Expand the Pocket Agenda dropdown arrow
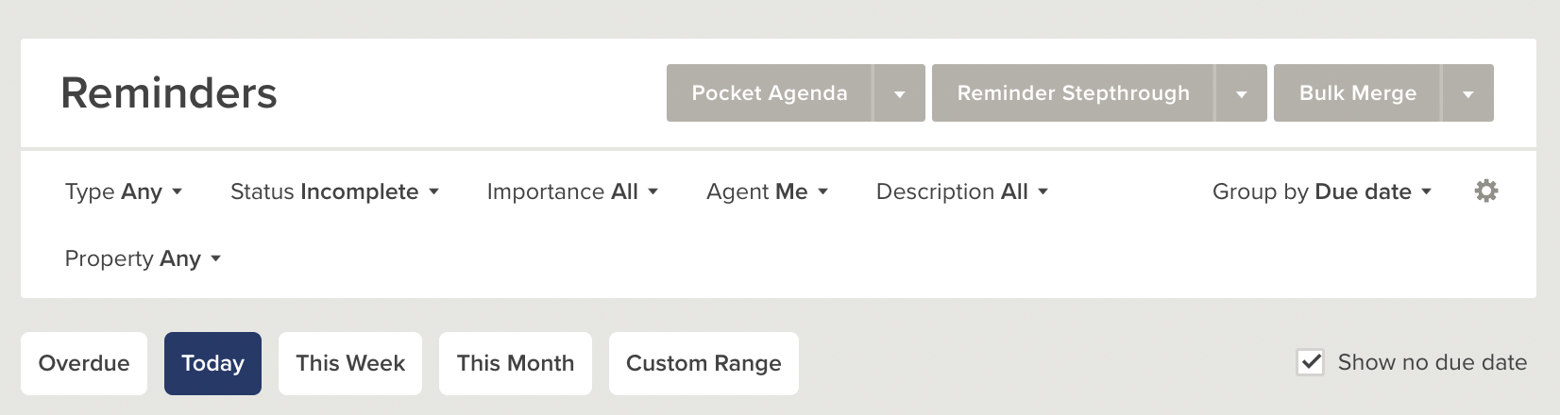This screenshot has height=415, width=1560. pos(899,93)
